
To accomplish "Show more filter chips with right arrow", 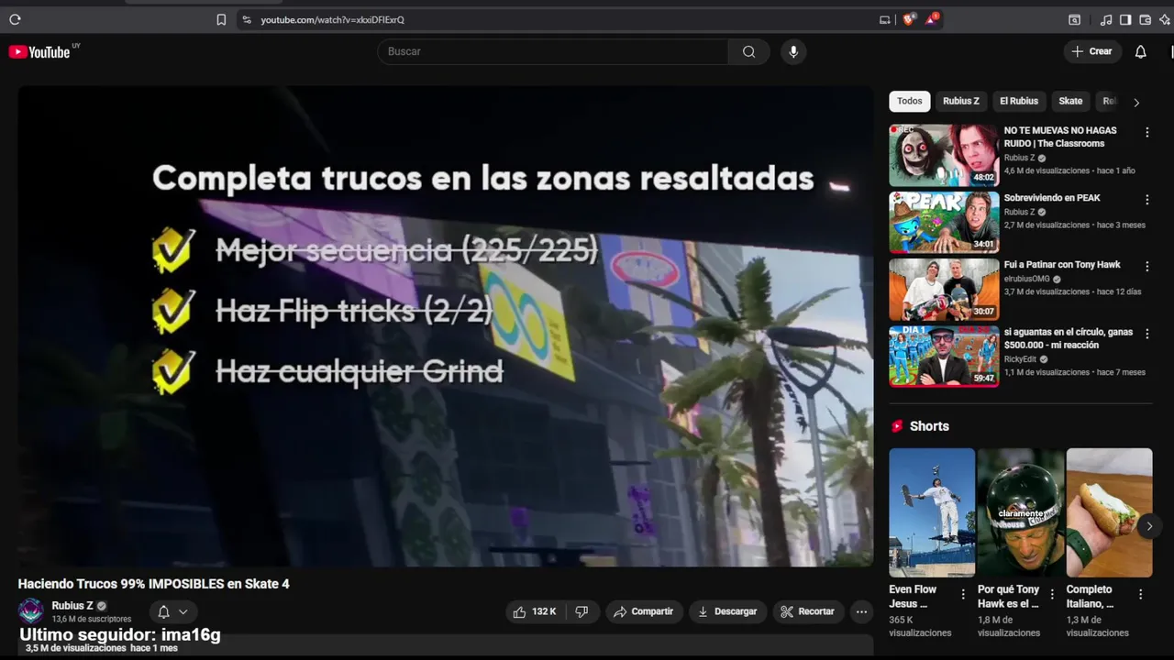I will click(1136, 102).
